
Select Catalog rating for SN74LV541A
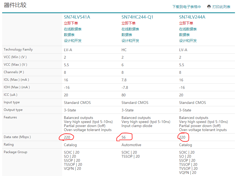(70, 145)
